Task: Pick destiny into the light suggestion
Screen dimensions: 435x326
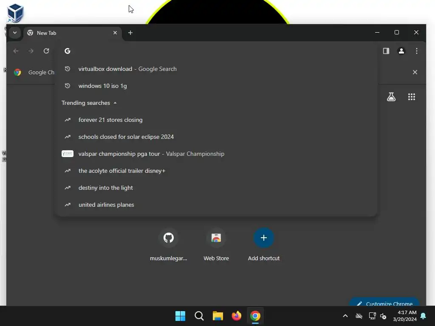Action: [216, 188]
